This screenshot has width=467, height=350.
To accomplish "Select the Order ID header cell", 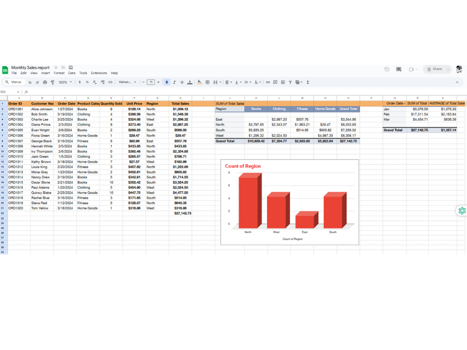I will point(19,104).
